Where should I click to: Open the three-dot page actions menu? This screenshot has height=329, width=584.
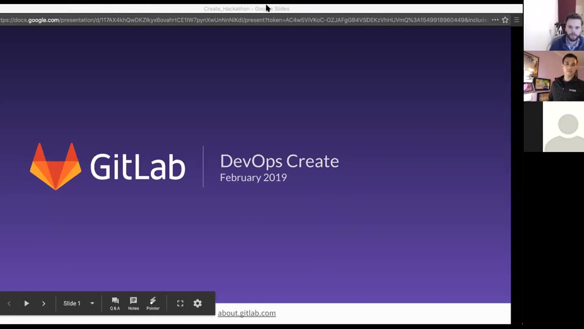[495, 20]
